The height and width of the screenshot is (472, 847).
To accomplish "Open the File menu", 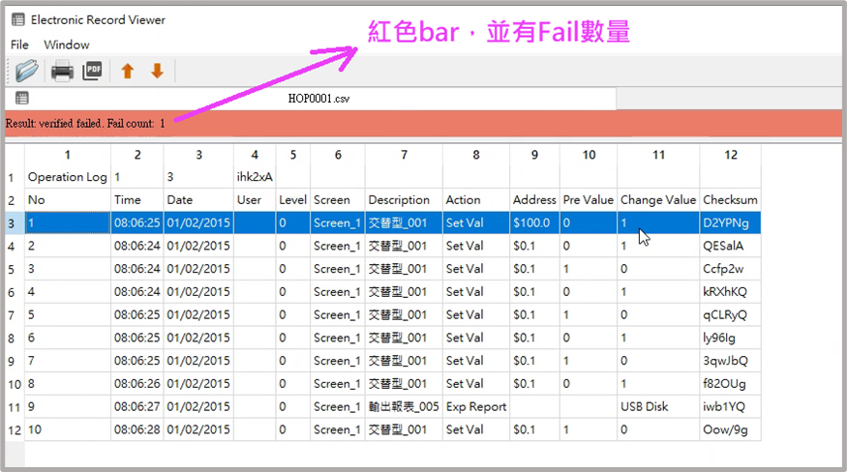I will tap(19, 44).
